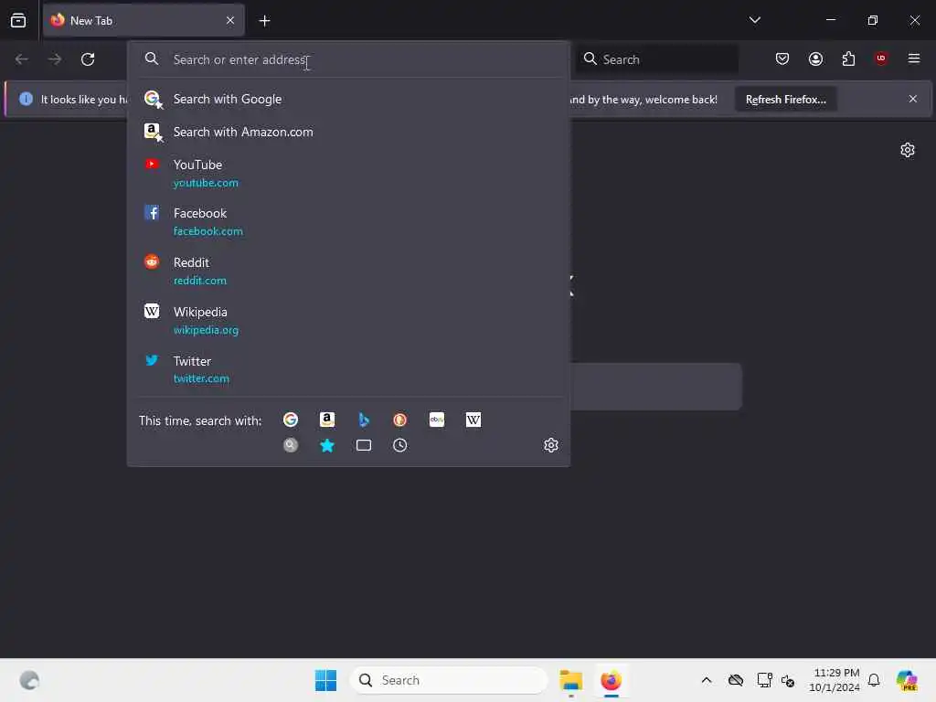
Task: Search bookmarks using the star icon
Action: [327, 445]
